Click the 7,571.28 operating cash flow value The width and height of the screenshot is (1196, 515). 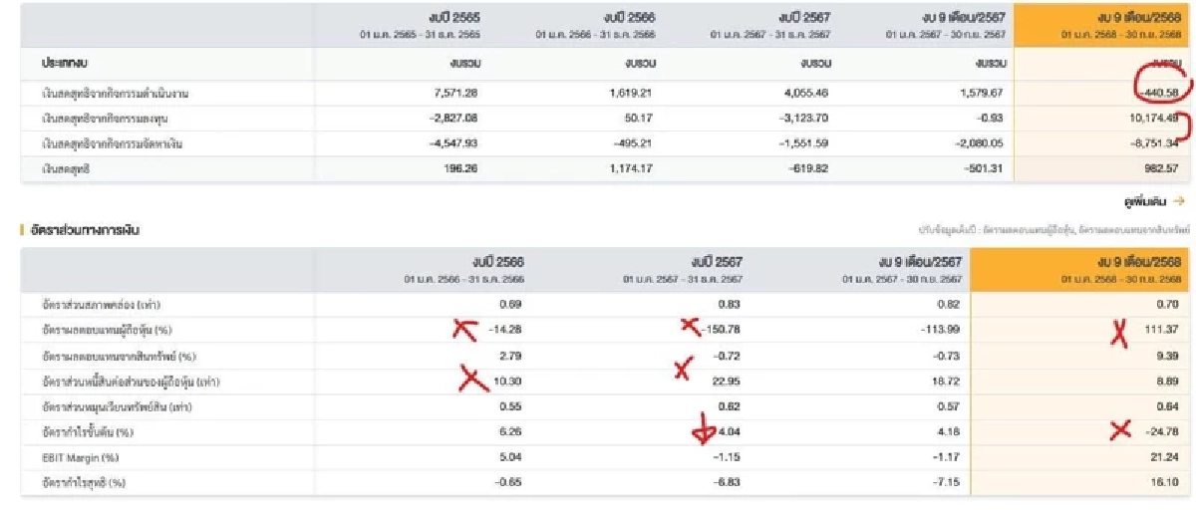457,94
